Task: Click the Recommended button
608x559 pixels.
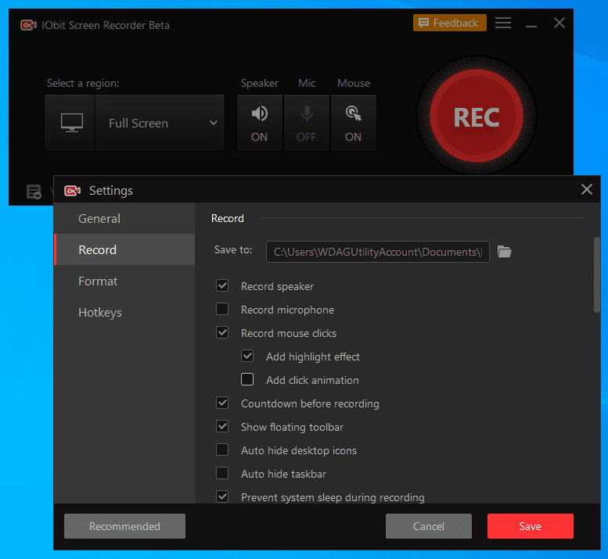Action: click(124, 526)
